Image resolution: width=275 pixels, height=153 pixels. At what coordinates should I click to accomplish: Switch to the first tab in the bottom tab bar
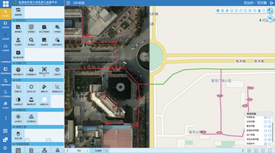(x=79, y=151)
